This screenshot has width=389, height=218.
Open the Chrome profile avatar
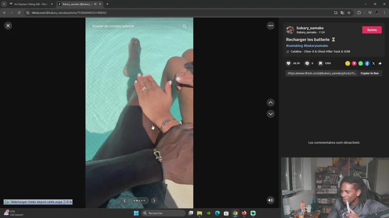(377, 13)
